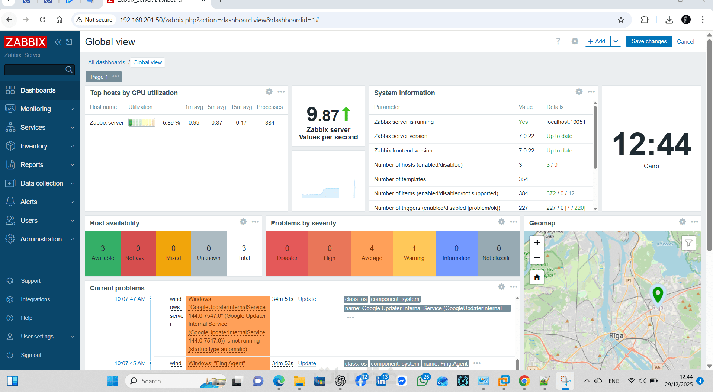Screen dimensions: 713x392
Task: Zoom out the Geomap with minus button
Action: pos(537,257)
